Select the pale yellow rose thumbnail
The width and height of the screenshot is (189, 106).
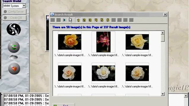(x=137, y=42)
